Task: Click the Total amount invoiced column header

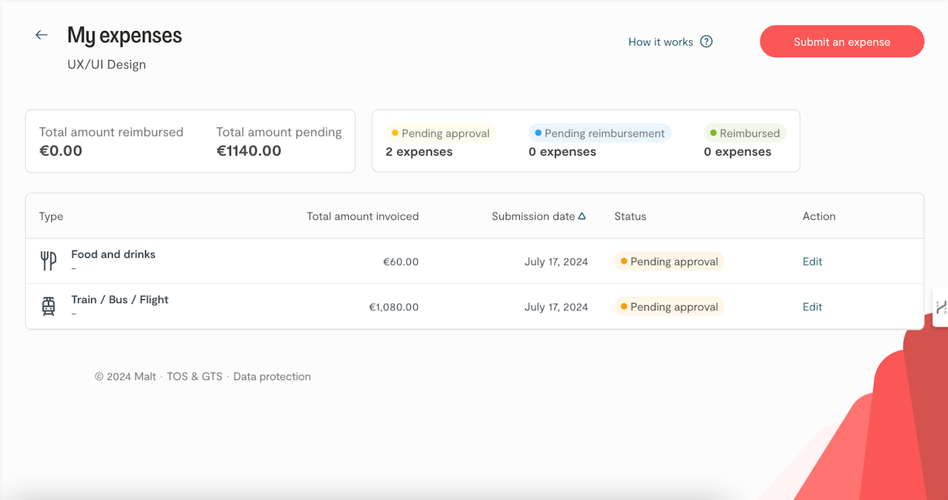Action: pyautogui.click(x=363, y=216)
